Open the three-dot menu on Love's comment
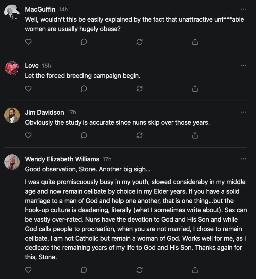 (244, 65)
